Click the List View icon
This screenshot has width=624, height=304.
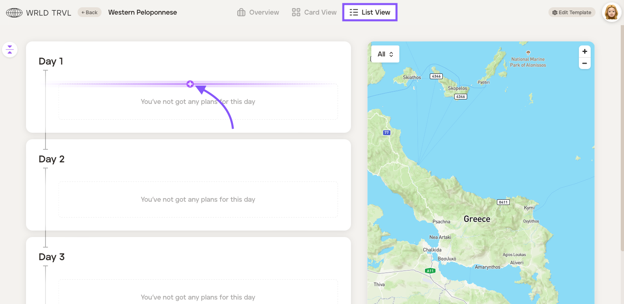coord(354,13)
